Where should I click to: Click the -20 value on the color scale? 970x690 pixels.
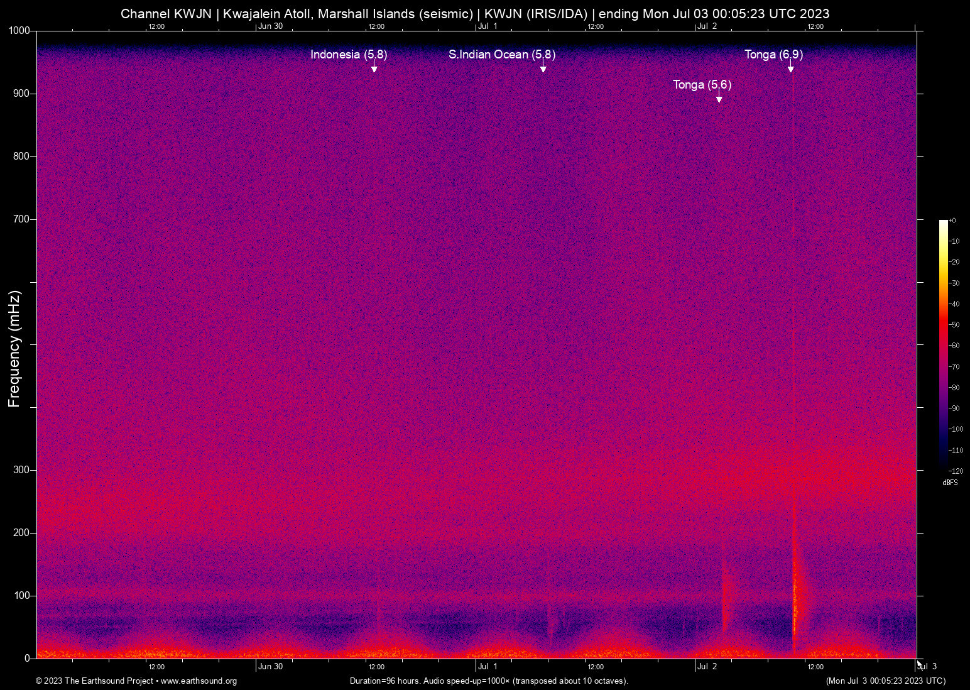coord(954,262)
